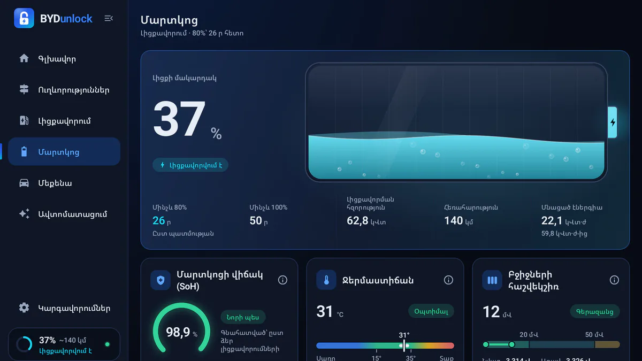Click the 140 կմ range value

[x=458, y=220]
